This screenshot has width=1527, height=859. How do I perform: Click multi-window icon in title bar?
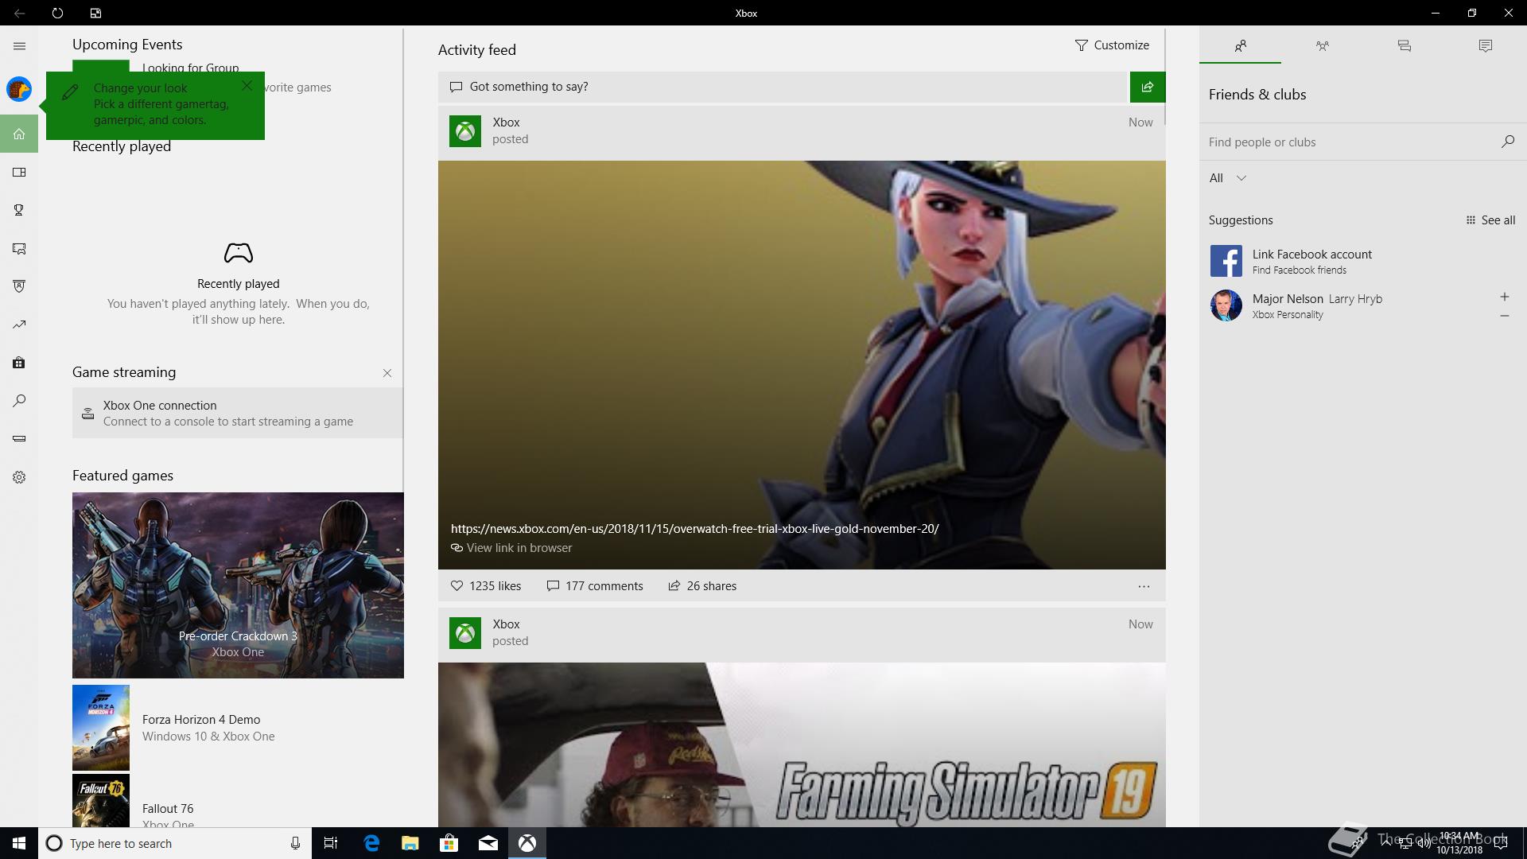point(95,13)
